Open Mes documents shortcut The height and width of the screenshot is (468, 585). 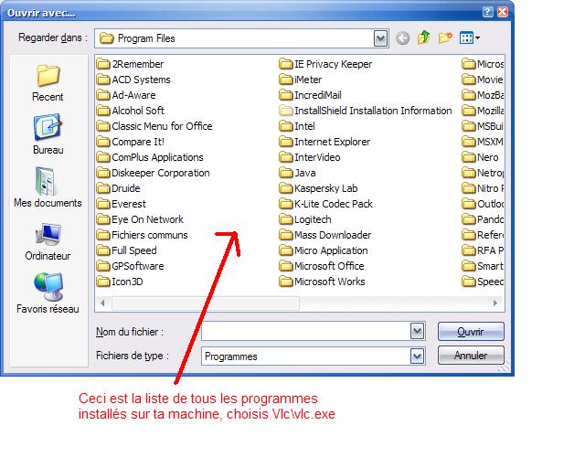[48, 187]
